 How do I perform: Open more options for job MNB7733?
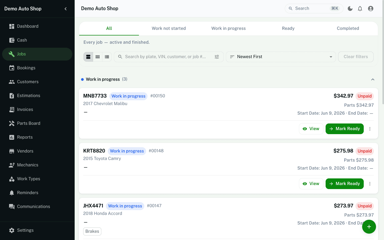click(x=370, y=129)
